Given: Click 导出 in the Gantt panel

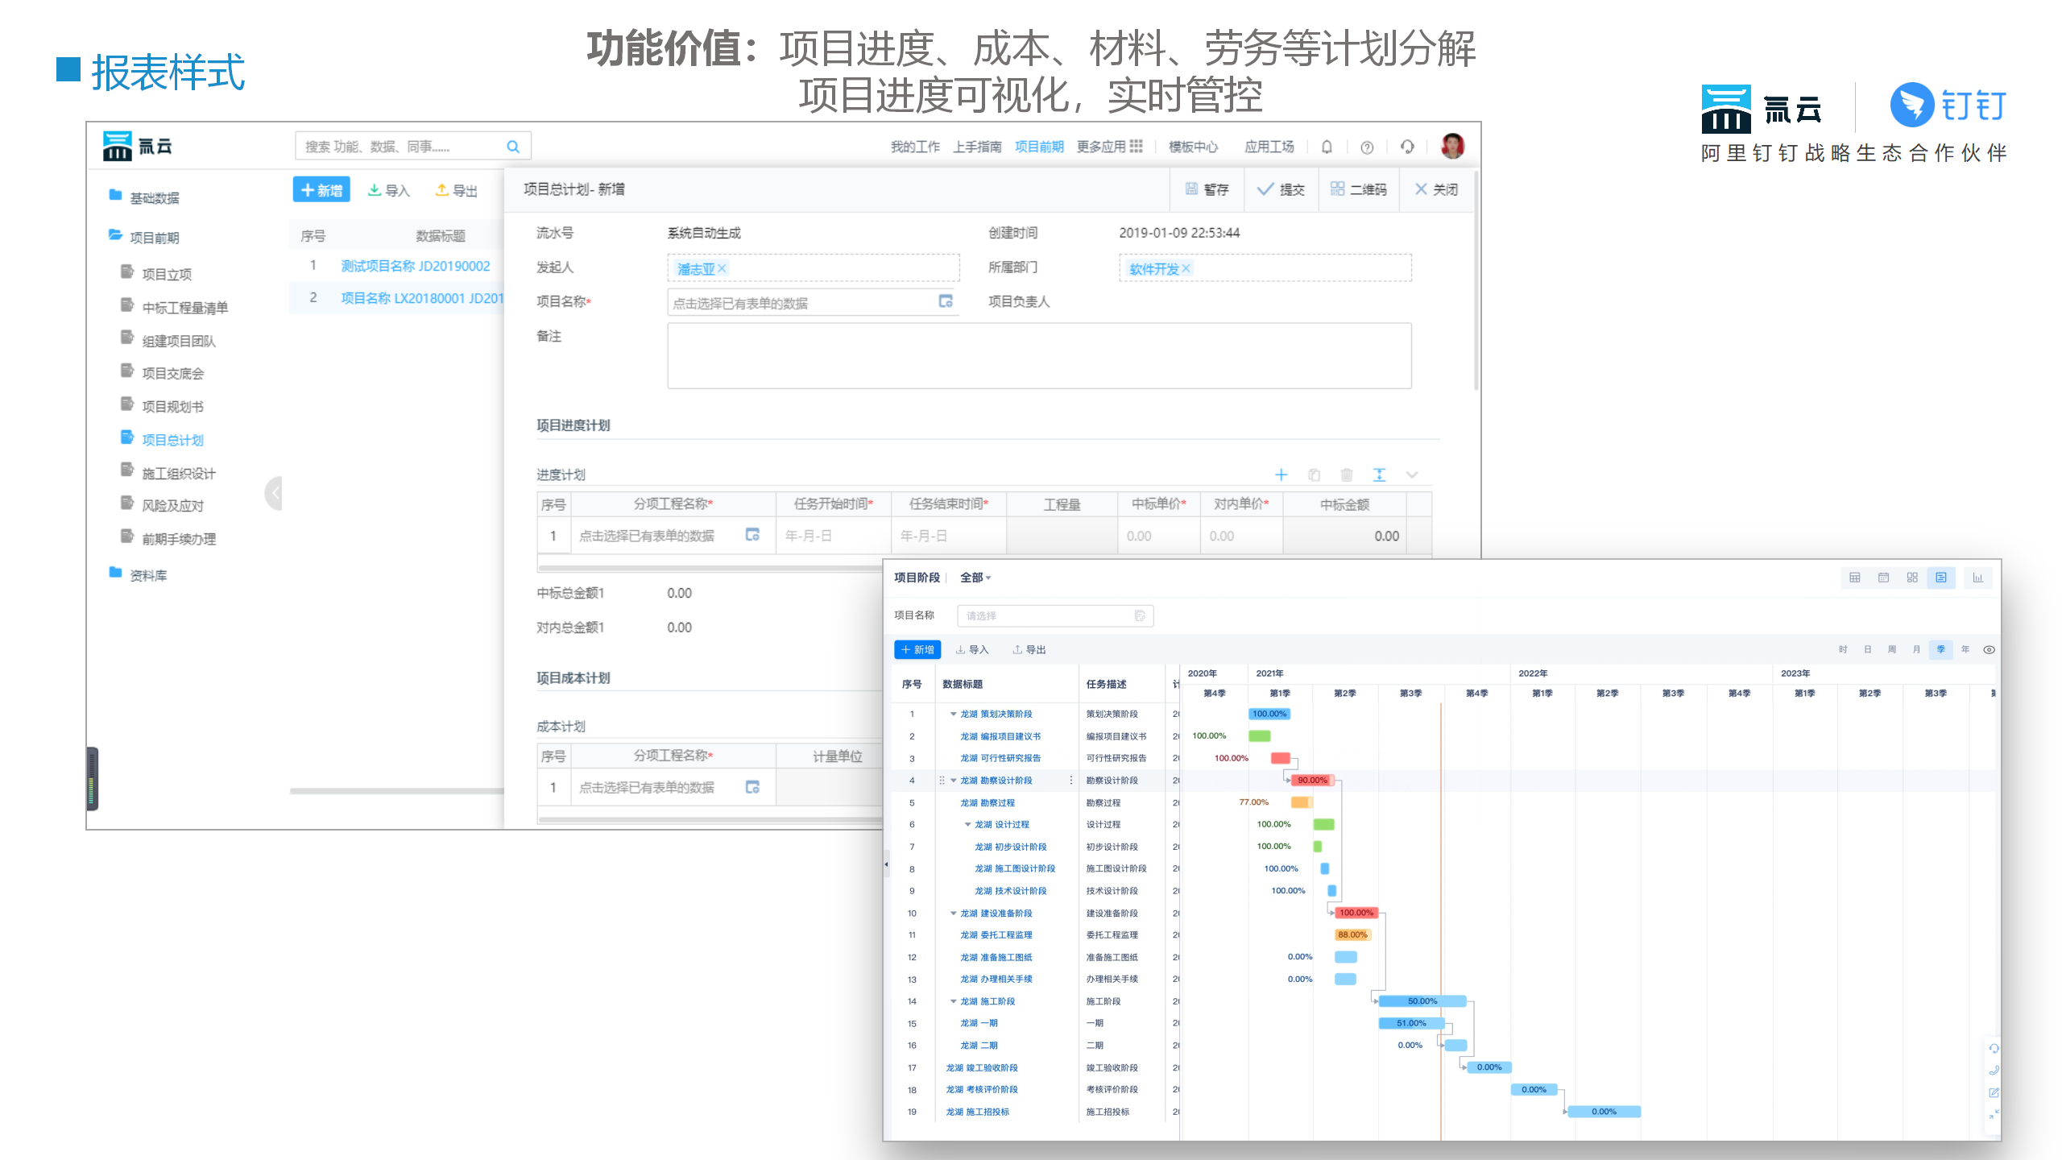Looking at the screenshot, I should tap(1029, 649).
